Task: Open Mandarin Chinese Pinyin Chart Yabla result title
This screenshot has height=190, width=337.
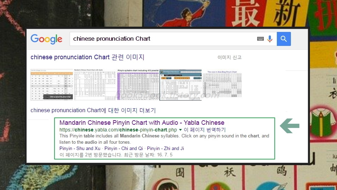Action: click(x=142, y=123)
